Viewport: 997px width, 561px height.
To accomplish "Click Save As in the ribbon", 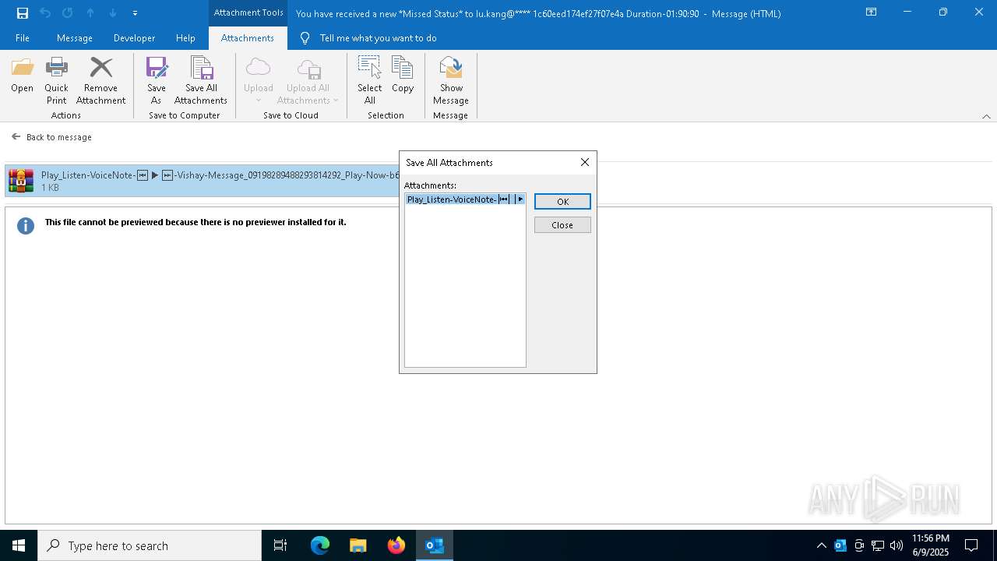I will point(157,80).
